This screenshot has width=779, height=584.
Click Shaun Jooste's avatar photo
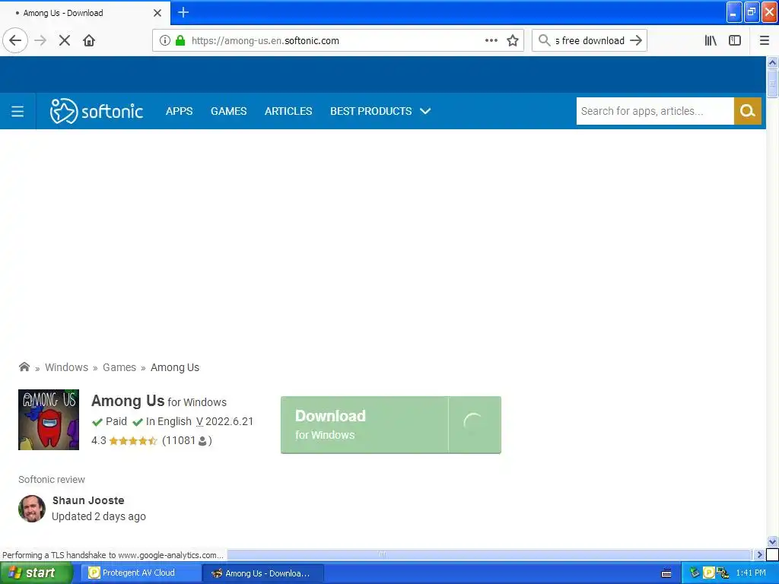32,509
